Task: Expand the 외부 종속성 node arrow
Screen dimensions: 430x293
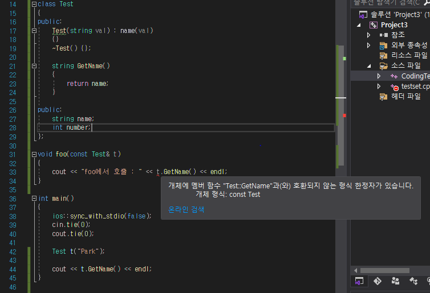Action: click(368, 46)
